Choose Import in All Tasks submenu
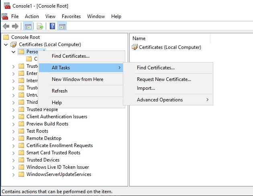Viewport: 253px width, 196px height. 168,88
